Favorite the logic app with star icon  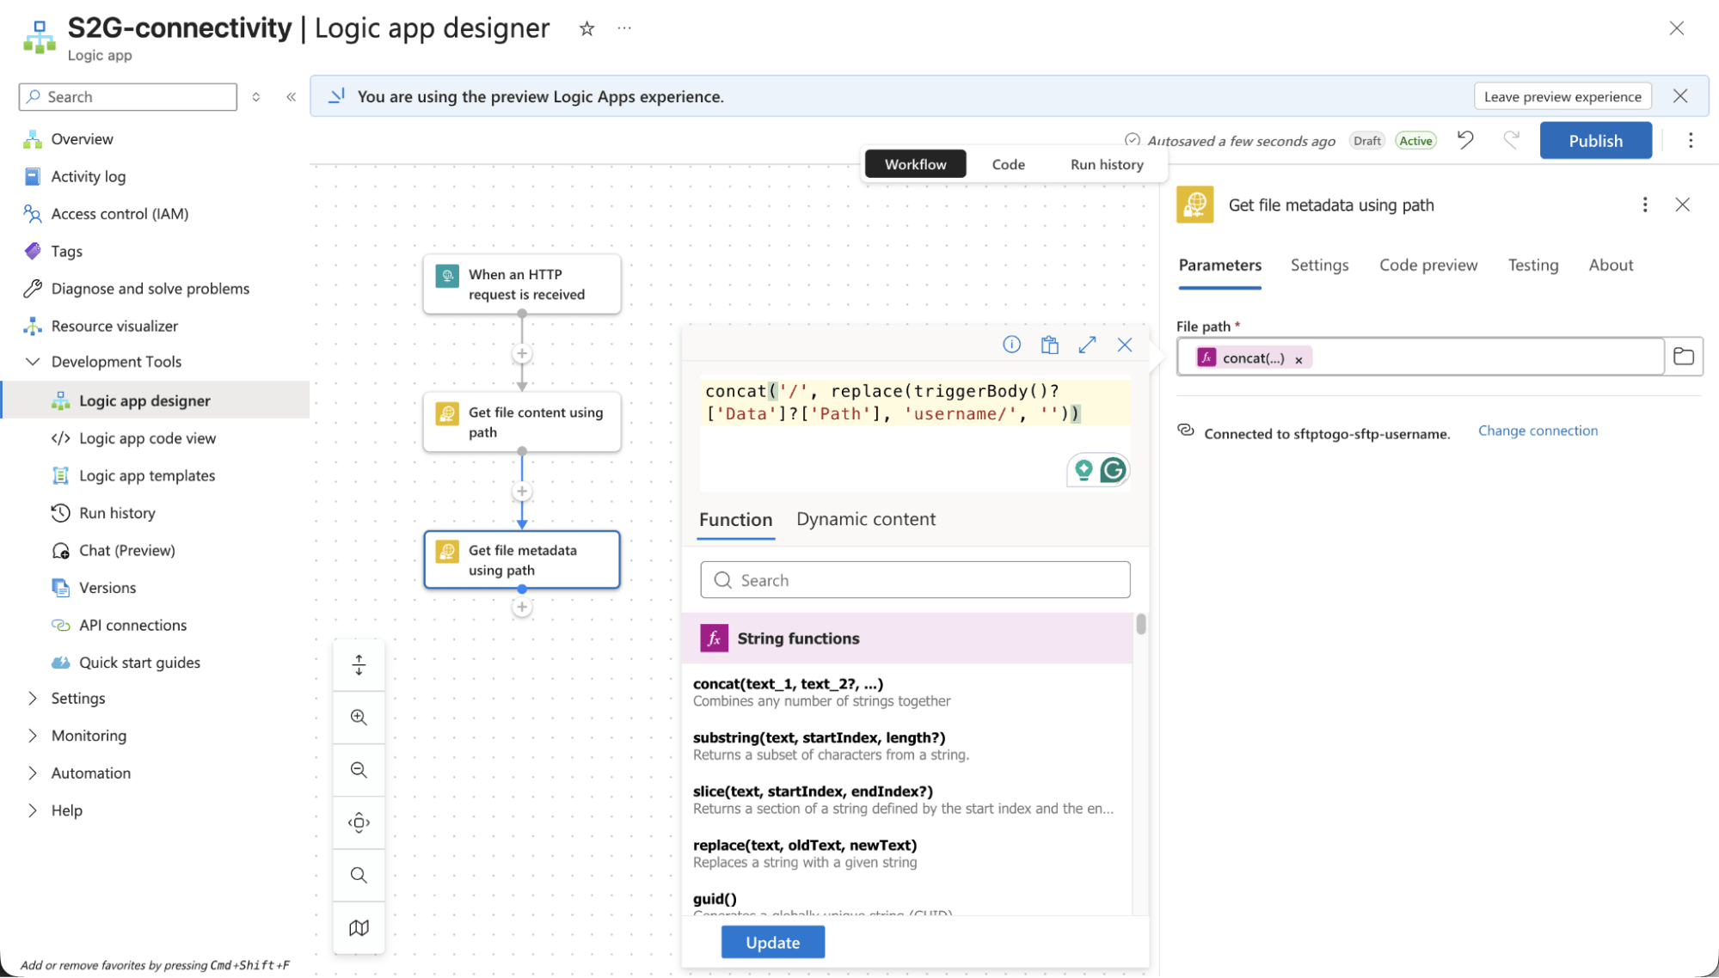(586, 28)
